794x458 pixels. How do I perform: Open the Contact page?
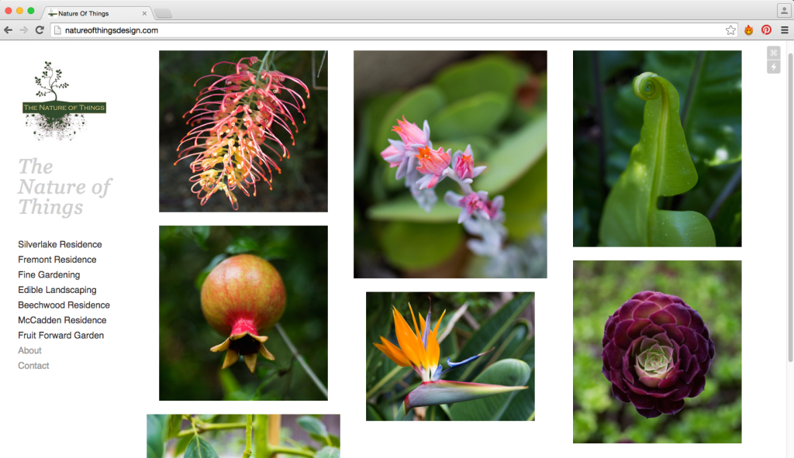[x=33, y=365]
